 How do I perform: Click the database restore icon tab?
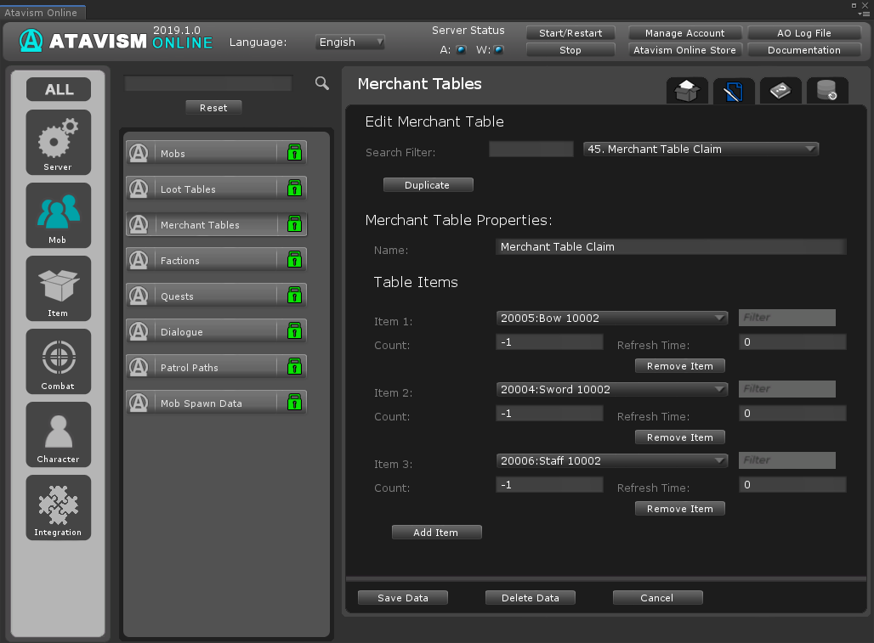[826, 91]
